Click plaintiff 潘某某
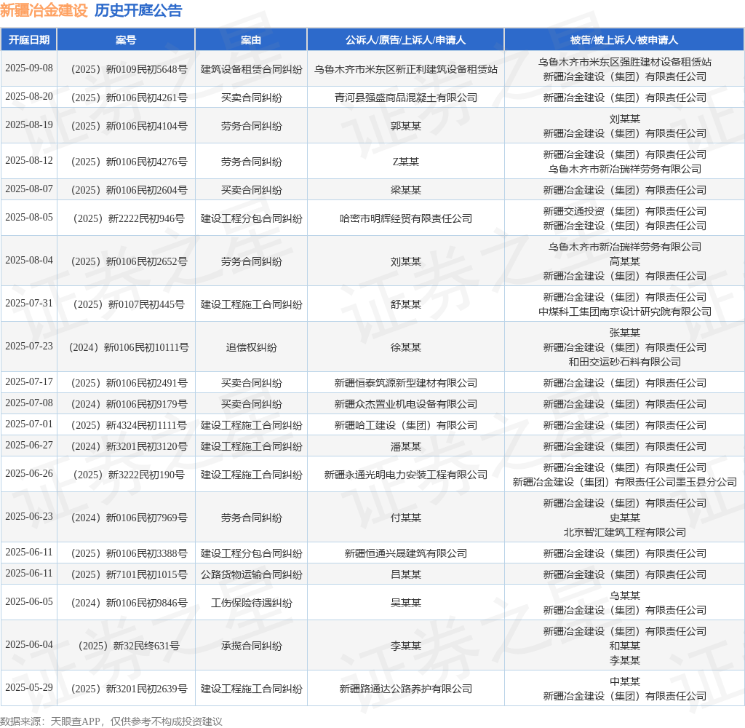Screen dimensions: 745x728 click(406, 446)
